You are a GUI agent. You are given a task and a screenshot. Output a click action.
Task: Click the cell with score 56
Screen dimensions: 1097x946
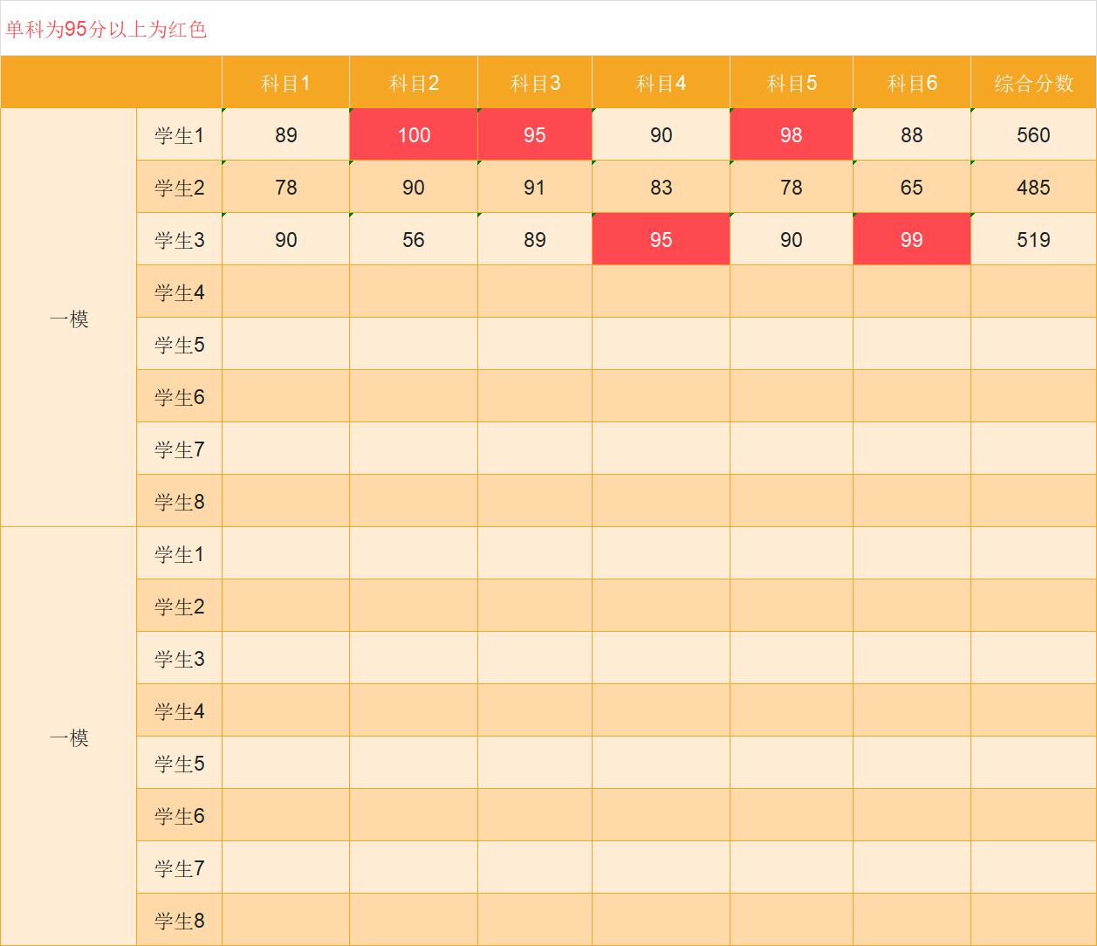point(413,238)
